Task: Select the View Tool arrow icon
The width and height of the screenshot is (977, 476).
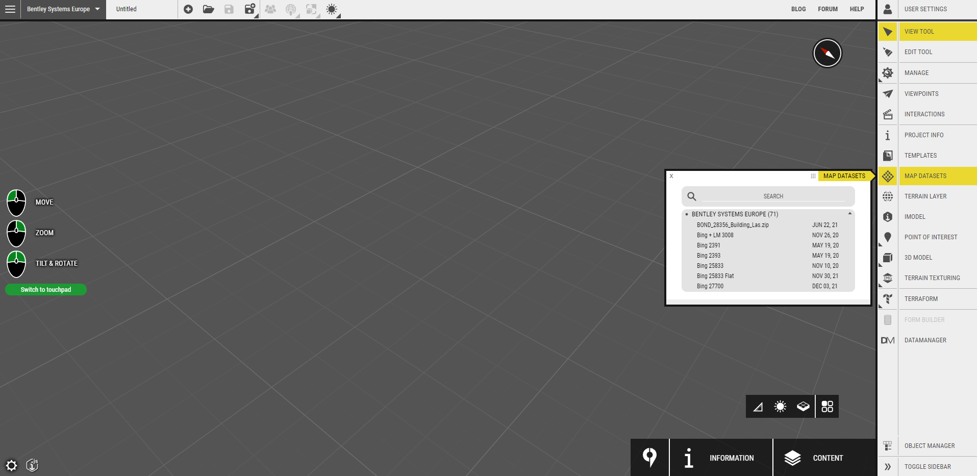Action: [888, 32]
